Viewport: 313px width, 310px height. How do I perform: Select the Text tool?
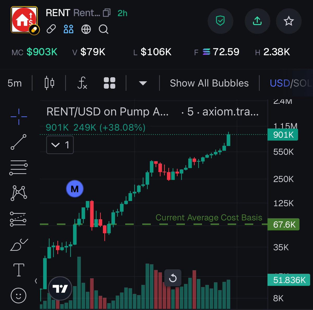point(19,270)
